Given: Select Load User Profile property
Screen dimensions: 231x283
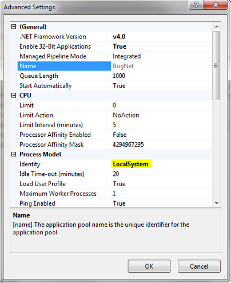Looking at the screenshot, I should tap(43, 184).
